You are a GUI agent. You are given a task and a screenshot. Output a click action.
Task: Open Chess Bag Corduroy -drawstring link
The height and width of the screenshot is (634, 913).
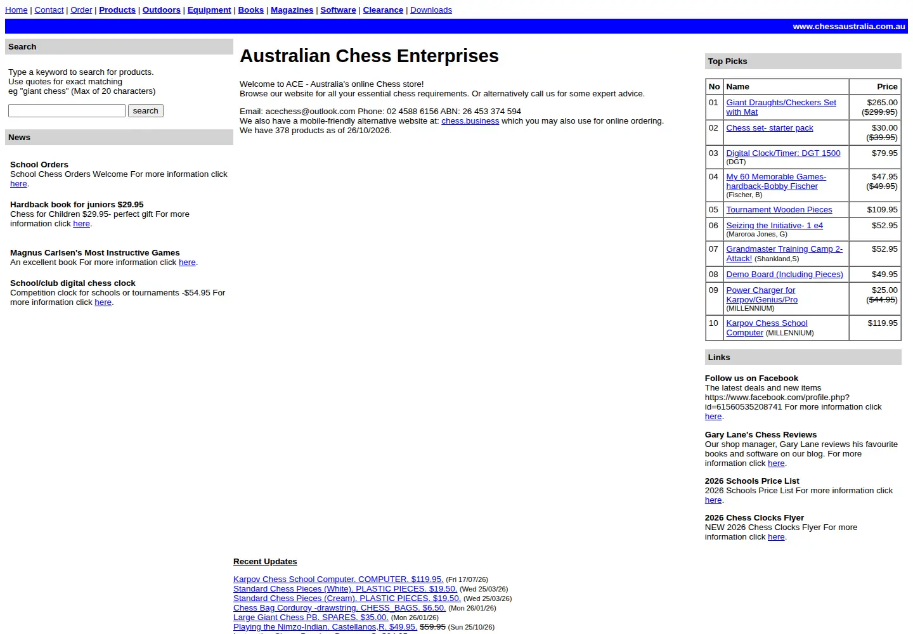coord(339,608)
